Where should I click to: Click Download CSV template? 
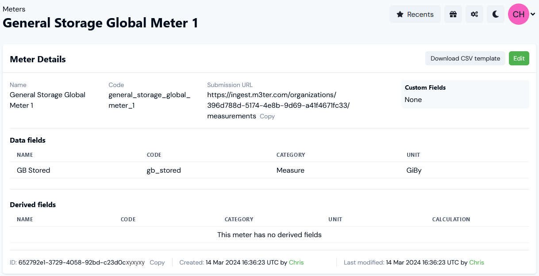pyautogui.click(x=465, y=58)
